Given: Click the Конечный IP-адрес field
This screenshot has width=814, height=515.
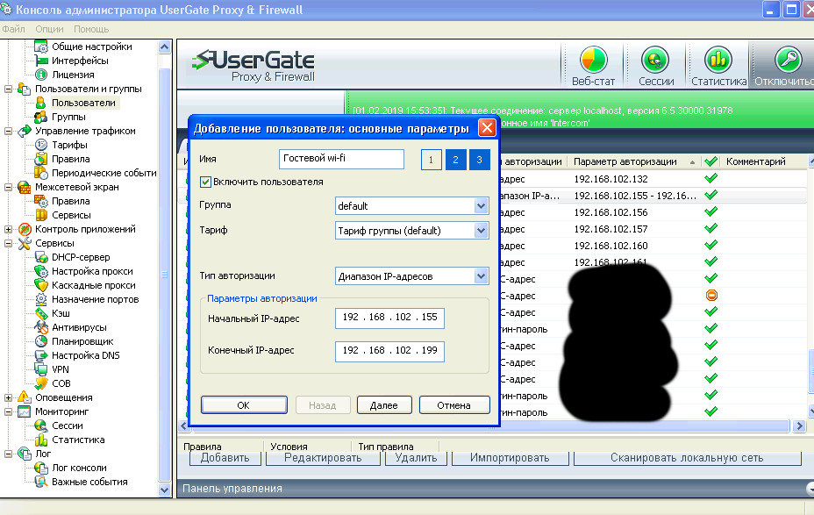Looking at the screenshot, I should 389,351.
